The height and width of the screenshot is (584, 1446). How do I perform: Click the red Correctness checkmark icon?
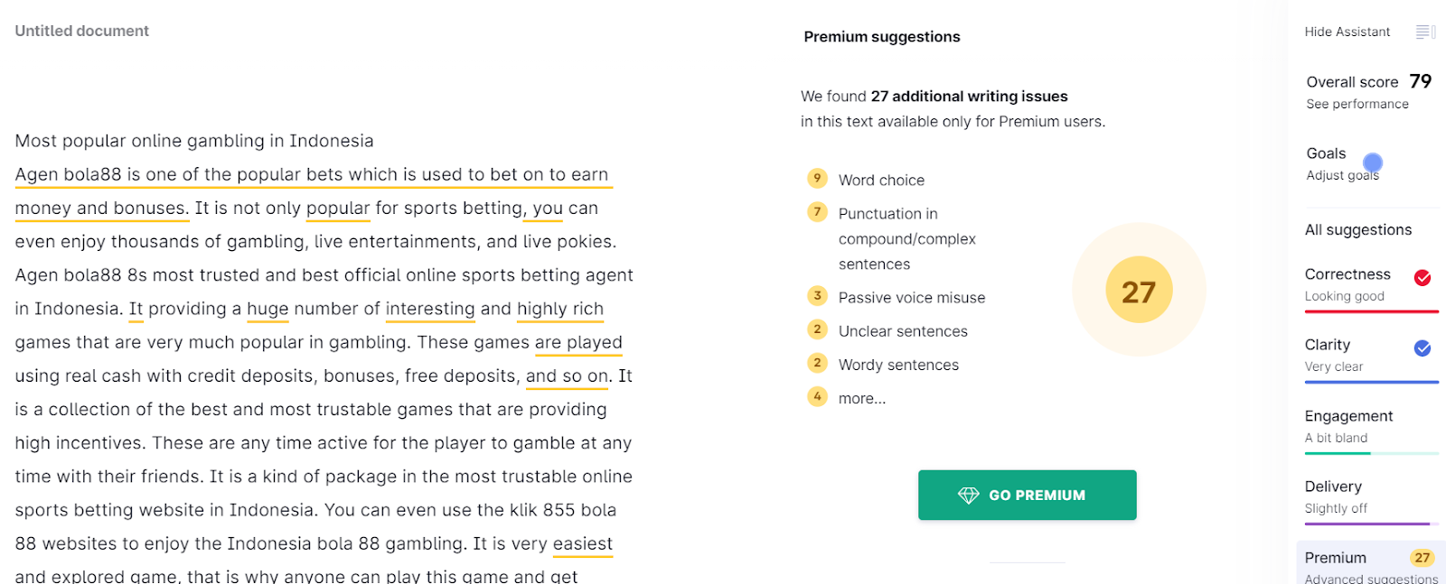pos(1422,278)
